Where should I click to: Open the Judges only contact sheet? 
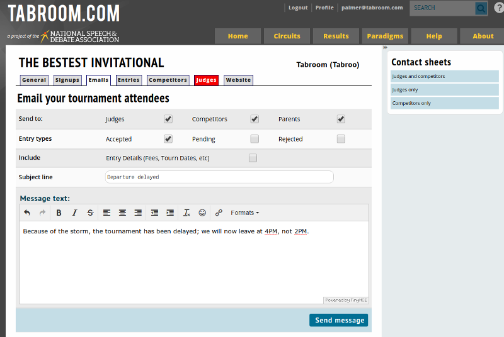pos(444,90)
